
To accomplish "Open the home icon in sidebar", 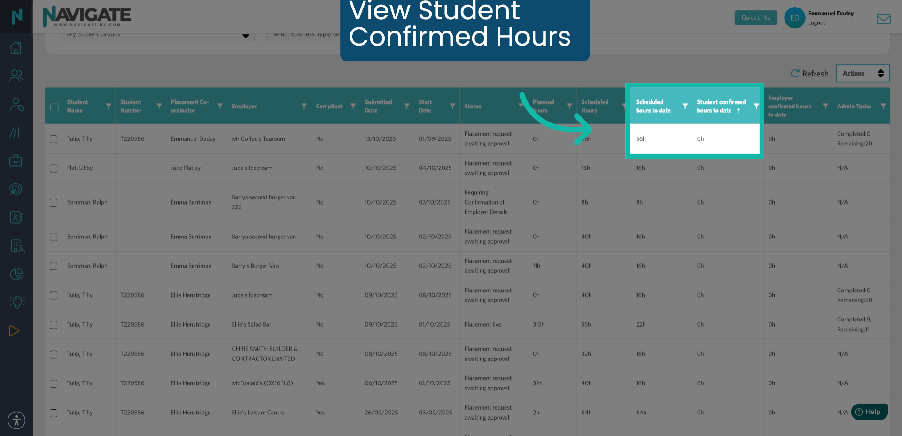I will 16,47.
